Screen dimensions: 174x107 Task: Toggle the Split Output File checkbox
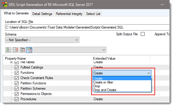click(x=143, y=34)
